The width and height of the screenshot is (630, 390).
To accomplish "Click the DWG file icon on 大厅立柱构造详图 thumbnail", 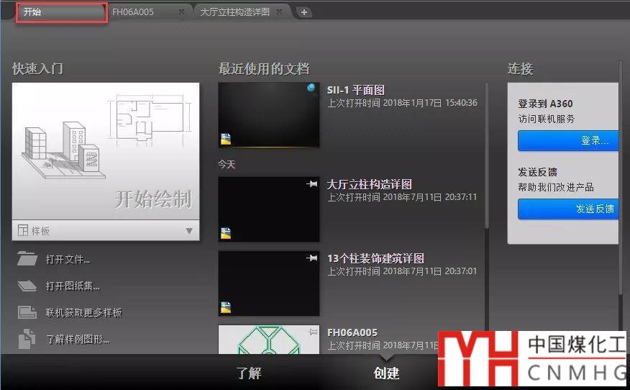I will pos(226,233).
